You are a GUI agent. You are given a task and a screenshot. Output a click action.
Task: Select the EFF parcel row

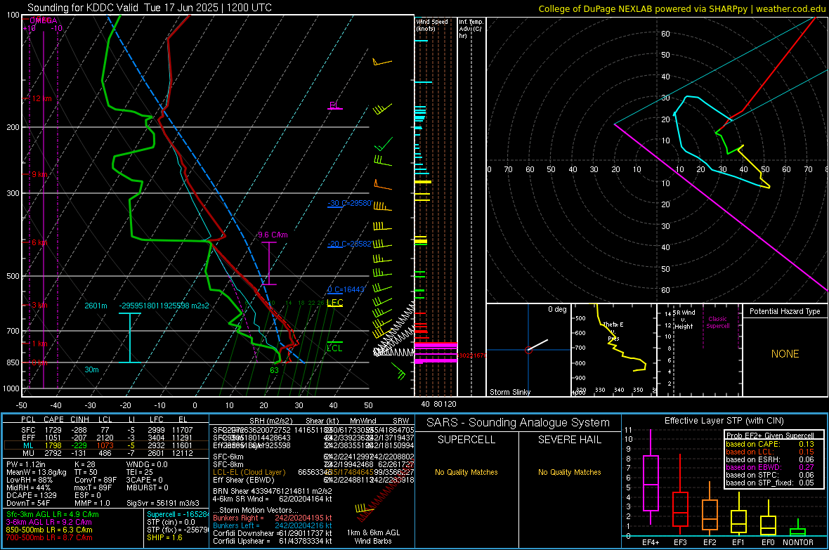click(107, 438)
